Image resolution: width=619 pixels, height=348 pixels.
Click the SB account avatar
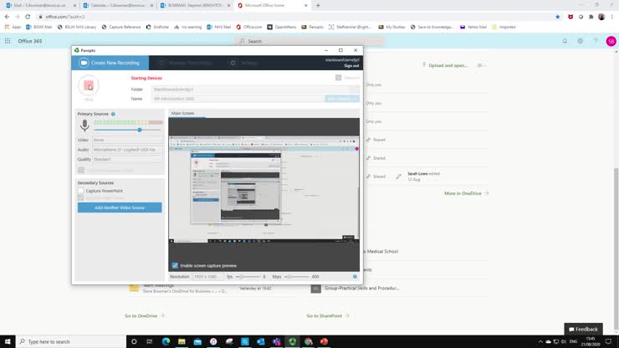pos(610,41)
